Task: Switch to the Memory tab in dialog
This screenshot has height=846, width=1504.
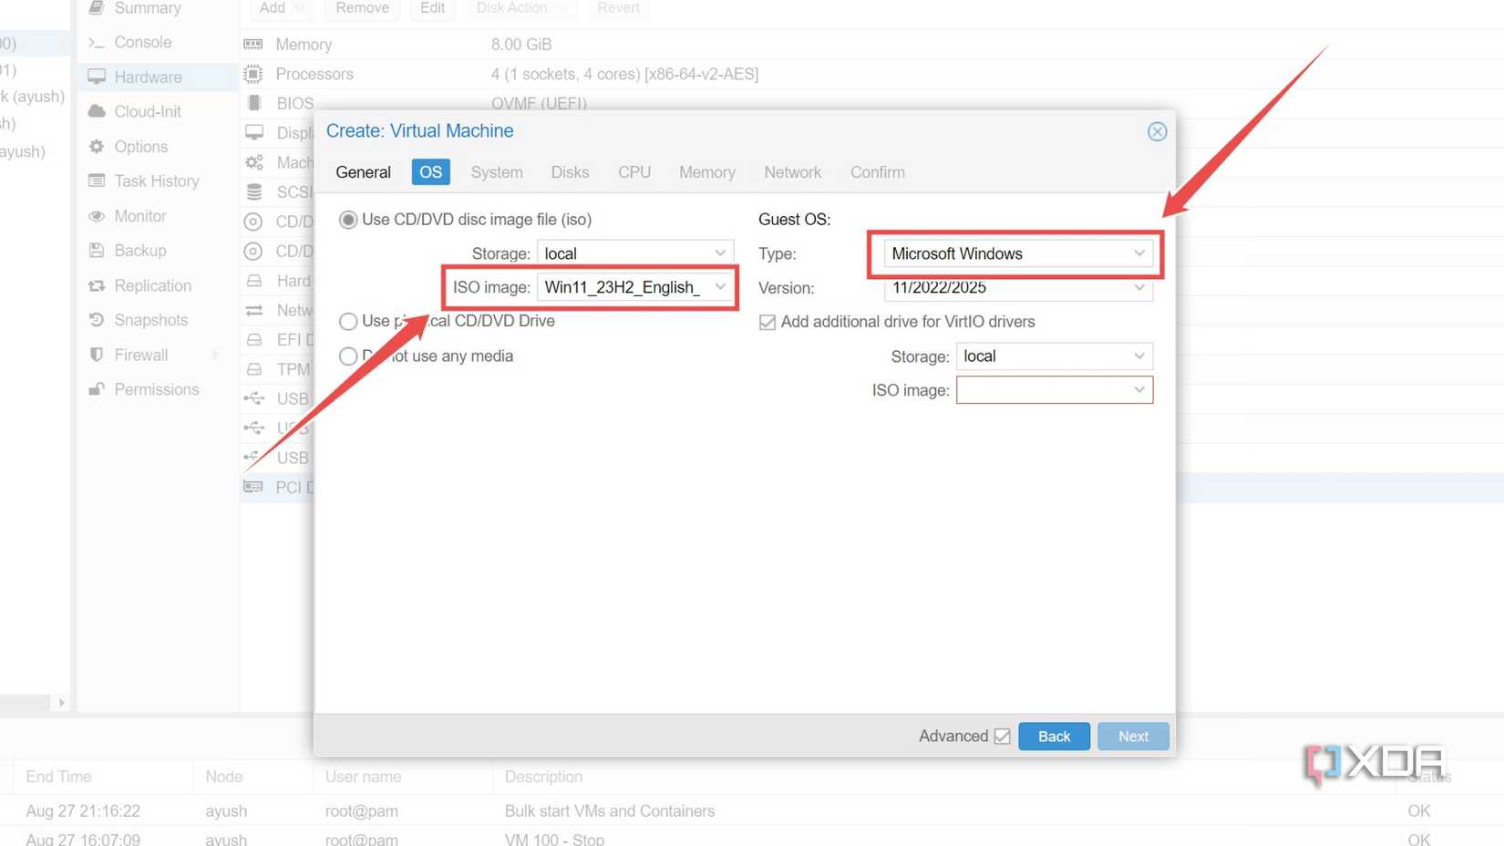Action: click(707, 172)
